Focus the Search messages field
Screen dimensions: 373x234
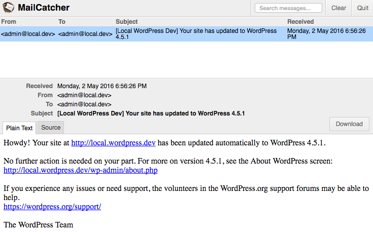288,8
